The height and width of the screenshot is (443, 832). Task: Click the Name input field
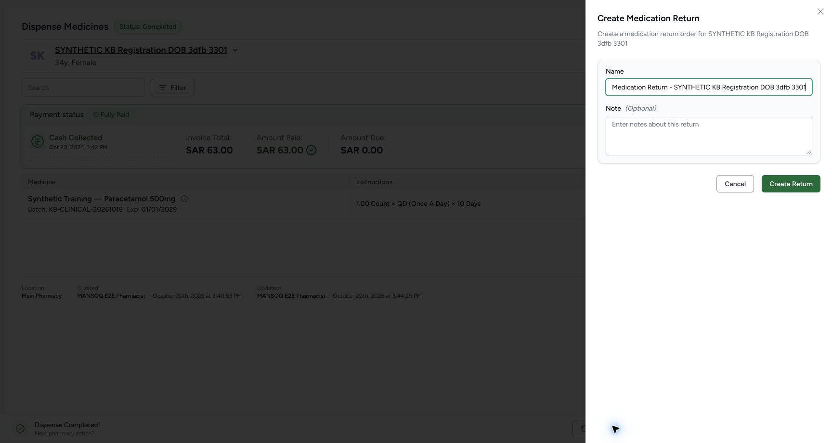(x=709, y=87)
